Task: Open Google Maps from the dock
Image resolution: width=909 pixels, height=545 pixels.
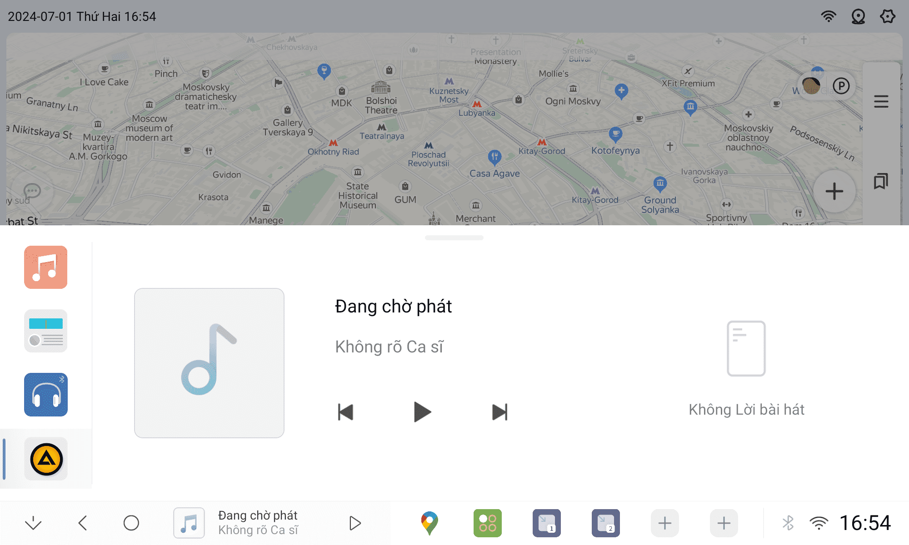Action: (429, 523)
